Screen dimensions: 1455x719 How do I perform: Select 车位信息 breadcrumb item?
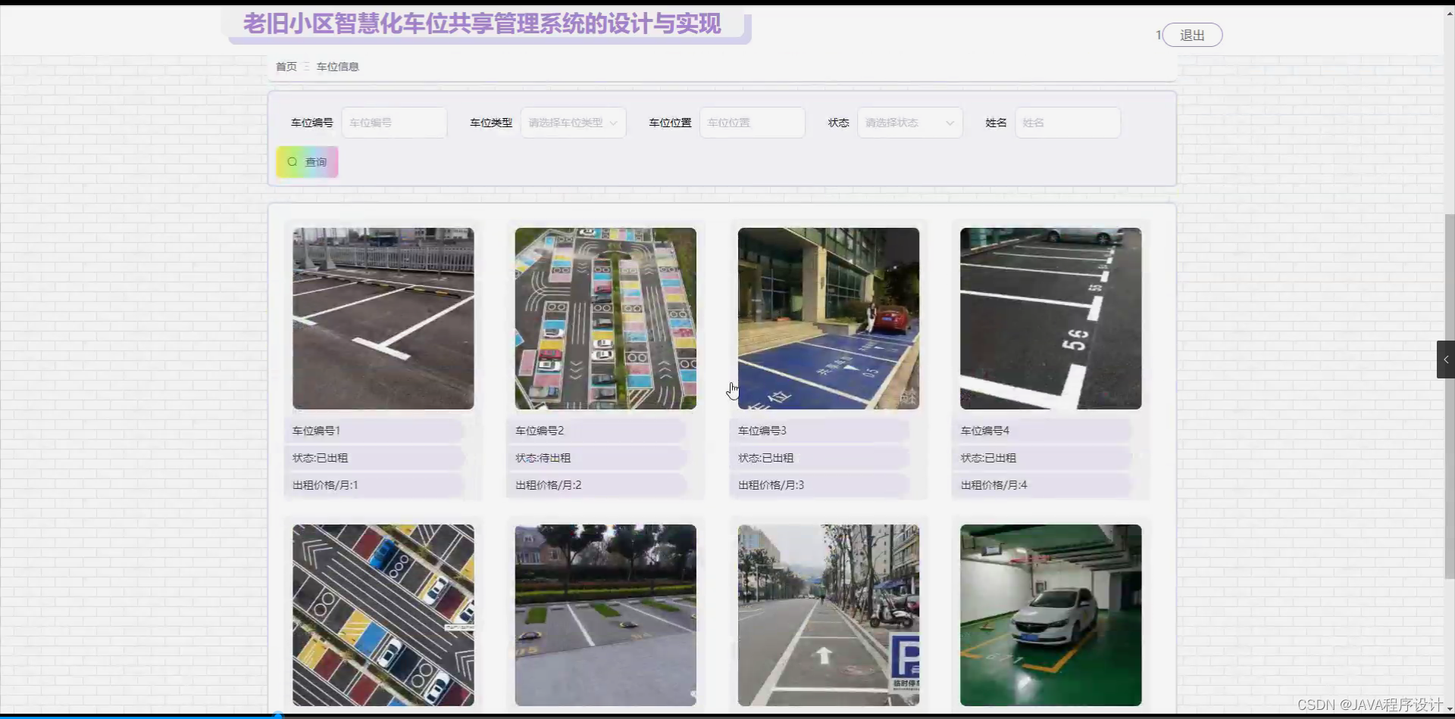[337, 67]
